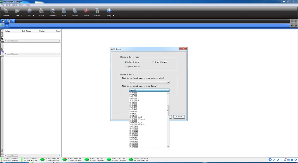Collapse the Epson model name combo box
The image size is (298, 163).
point(149,90)
